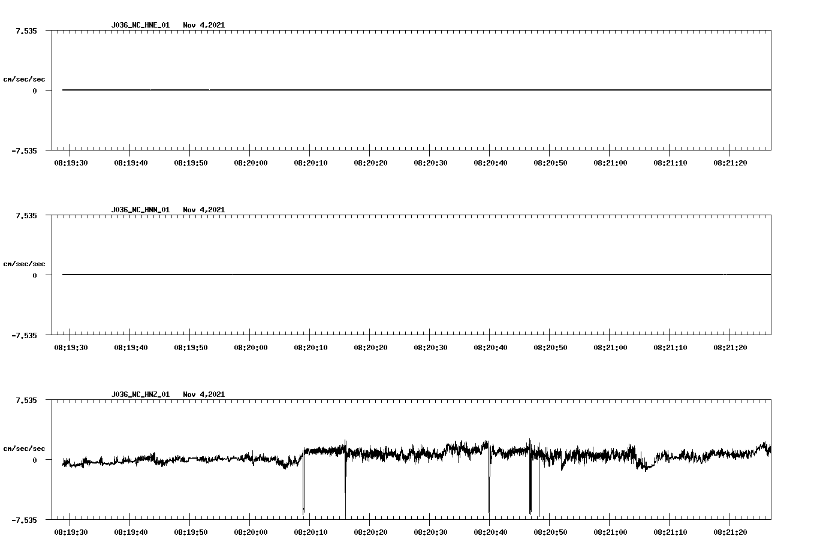The image size is (814, 554).
Task: Click the 08:20:10 time label under HNN plot
Action: 310,347
